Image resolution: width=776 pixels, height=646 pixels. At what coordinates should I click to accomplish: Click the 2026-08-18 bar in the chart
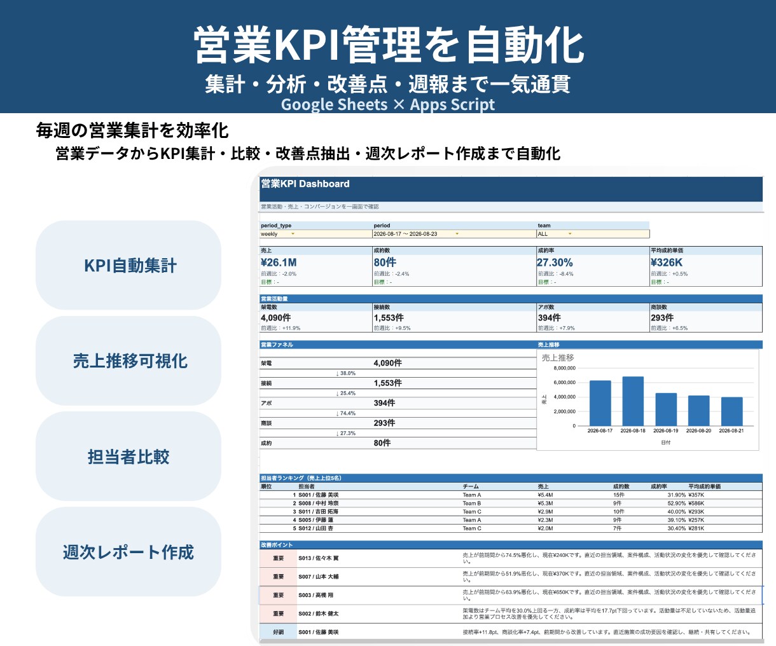pos(633,401)
